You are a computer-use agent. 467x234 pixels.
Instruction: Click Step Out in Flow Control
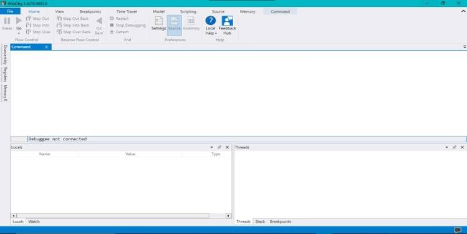(x=37, y=19)
